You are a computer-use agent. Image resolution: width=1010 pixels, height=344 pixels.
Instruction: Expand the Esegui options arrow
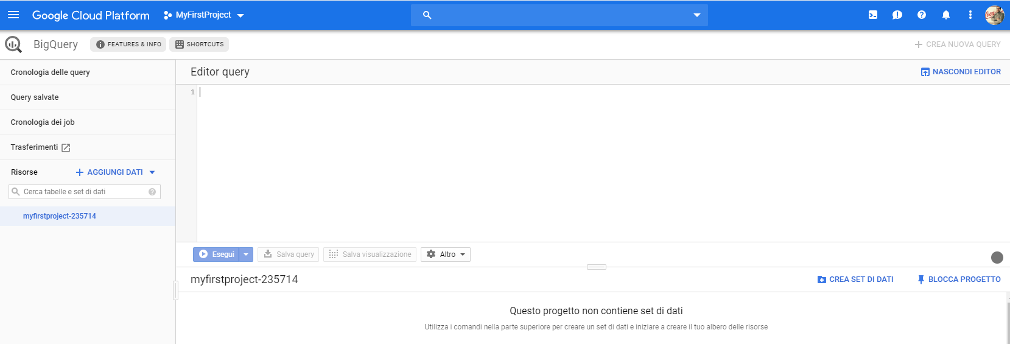coord(246,254)
